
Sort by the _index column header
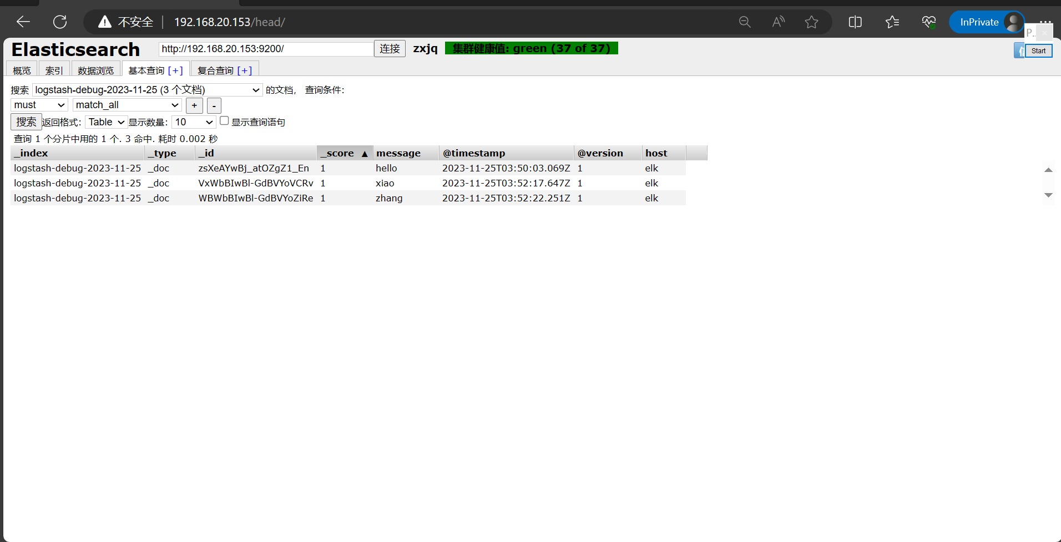click(77, 153)
